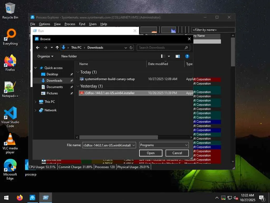
Task: Click the Filter by name field
Action: [x=213, y=30]
